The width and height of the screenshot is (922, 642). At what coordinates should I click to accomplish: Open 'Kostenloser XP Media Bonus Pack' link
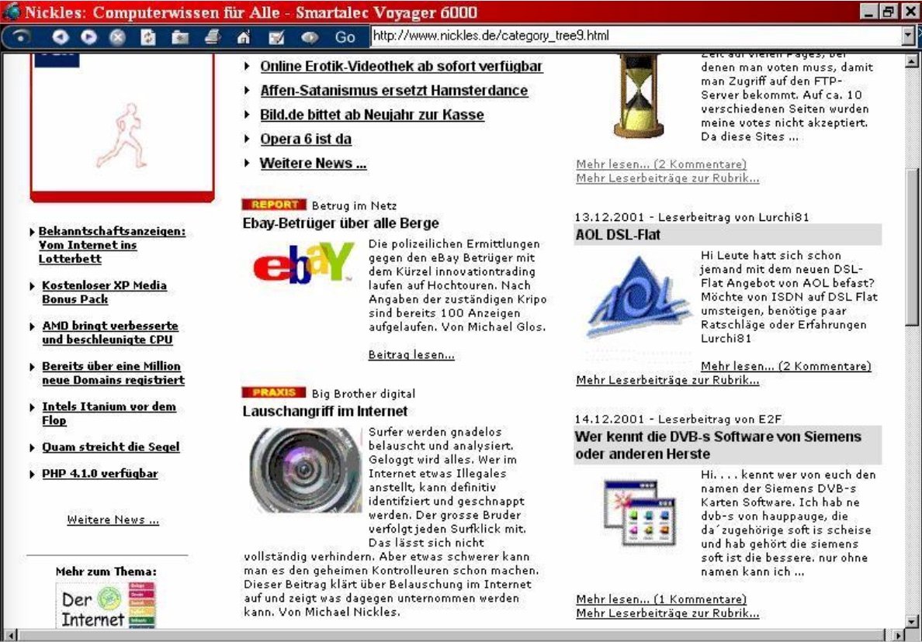104,292
